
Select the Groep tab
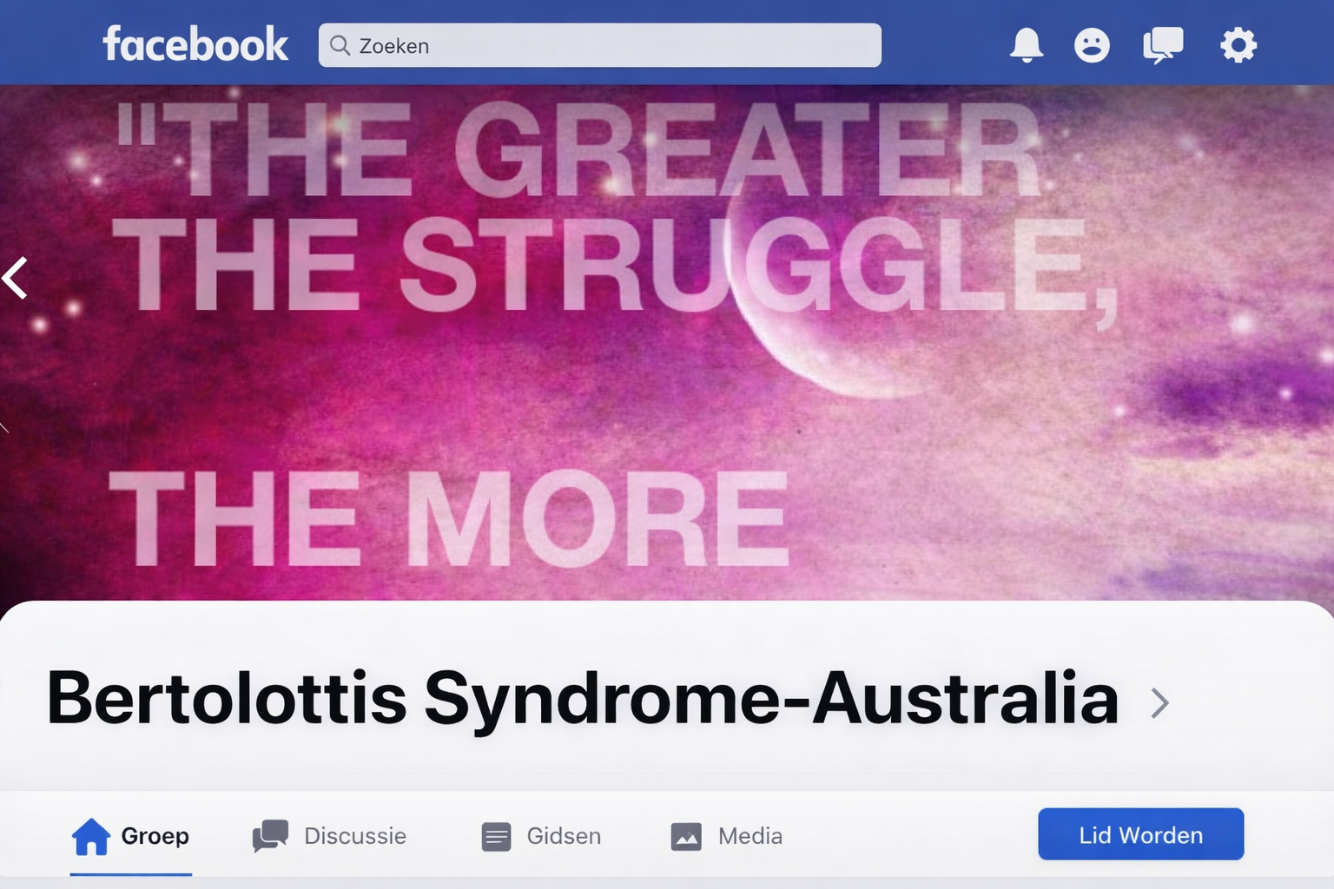(x=130, y=836)
